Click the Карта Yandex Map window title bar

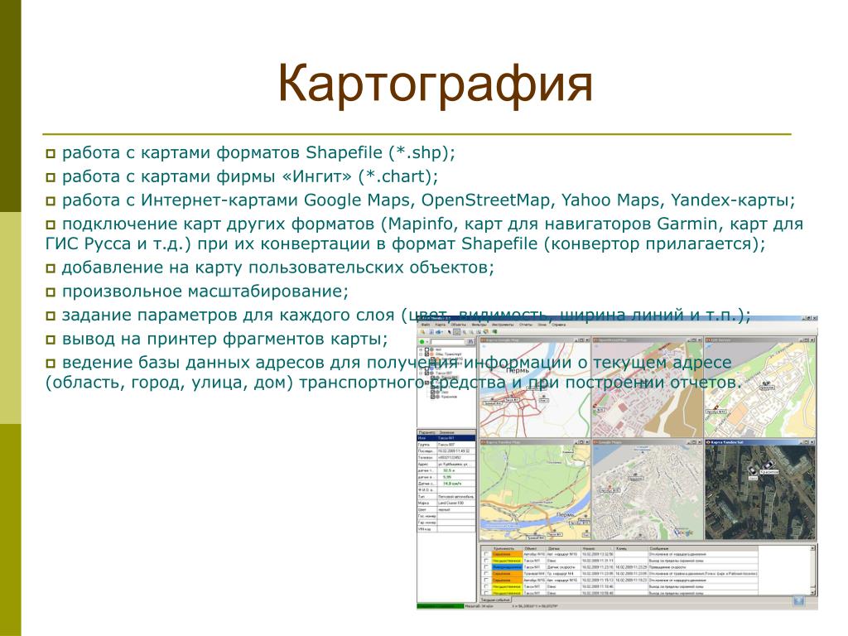(536, 442)
